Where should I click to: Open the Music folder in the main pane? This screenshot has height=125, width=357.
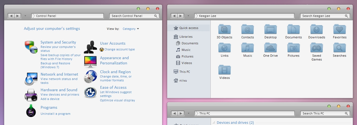click(248, 48)
